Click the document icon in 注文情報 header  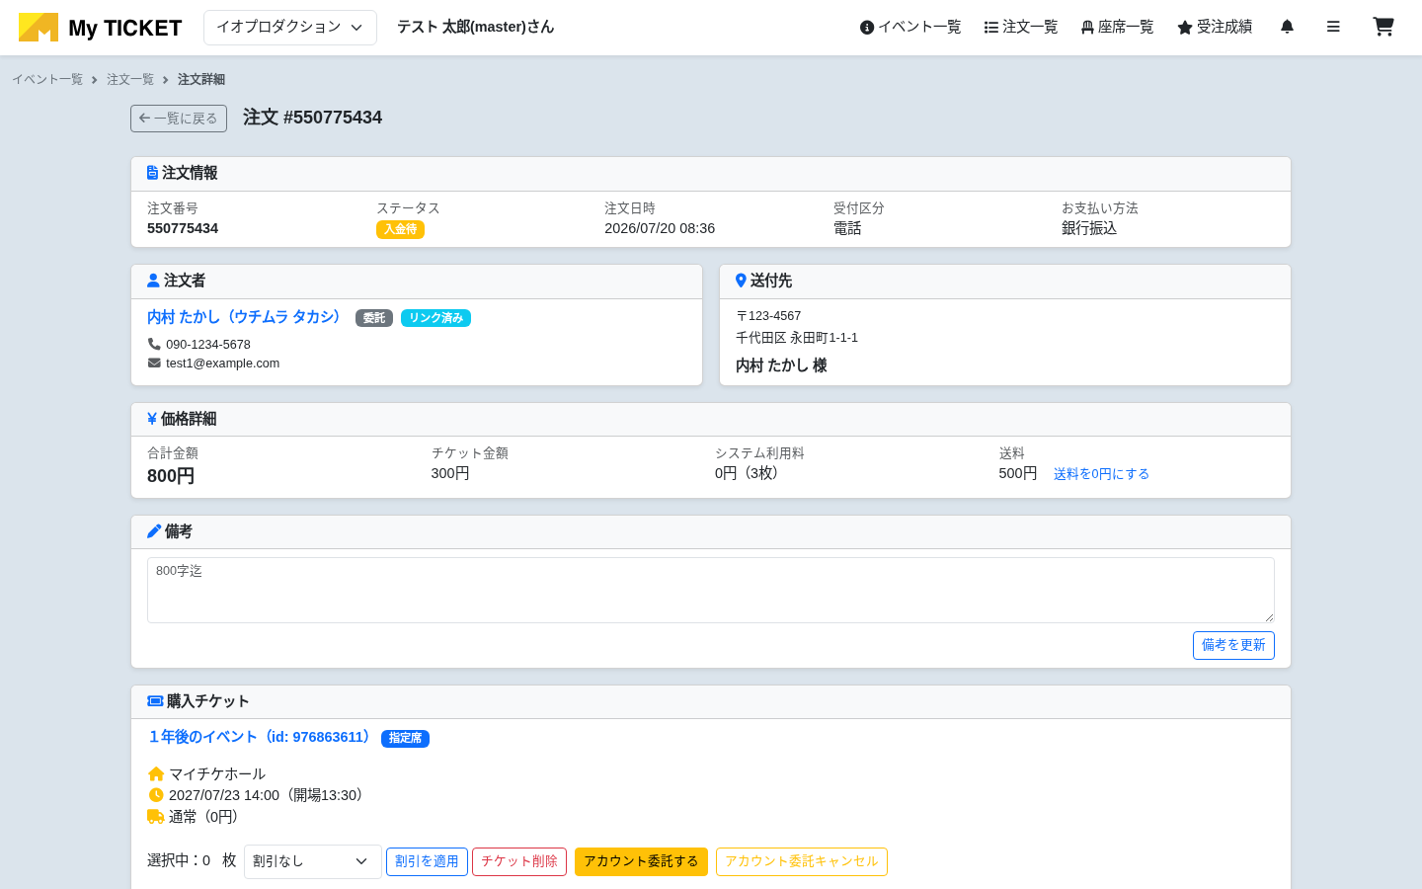pos(152,173)
